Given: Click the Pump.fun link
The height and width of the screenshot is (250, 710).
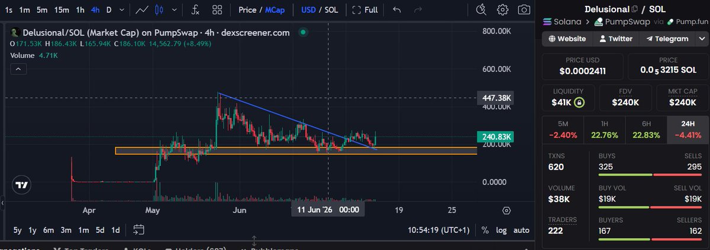Looking at the screenshot, I should (686, 22).
